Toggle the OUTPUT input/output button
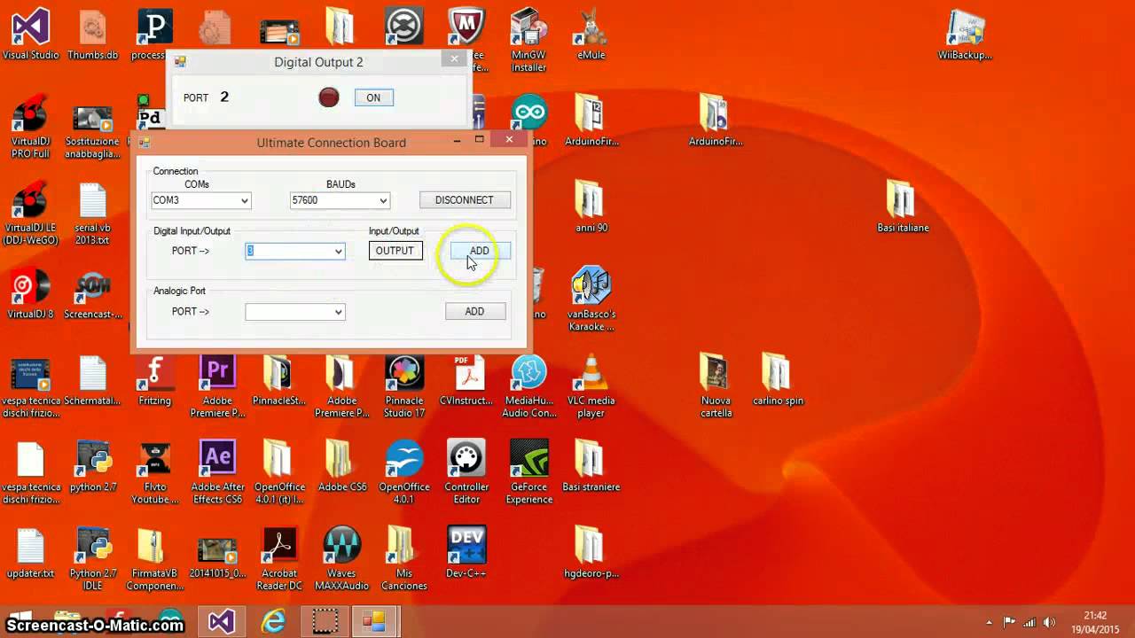 click(395, 251)
